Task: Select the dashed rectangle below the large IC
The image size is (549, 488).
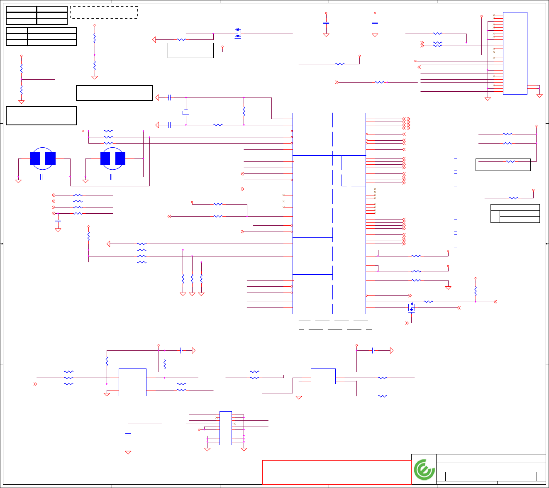Action: click(x=335, y=325)
